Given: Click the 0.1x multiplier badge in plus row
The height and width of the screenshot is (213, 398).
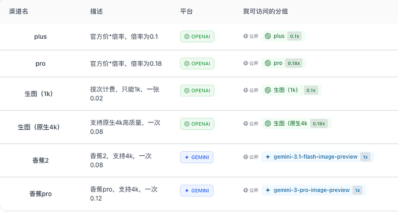Looking at the screenshot, I should click(x=294, y=36).
